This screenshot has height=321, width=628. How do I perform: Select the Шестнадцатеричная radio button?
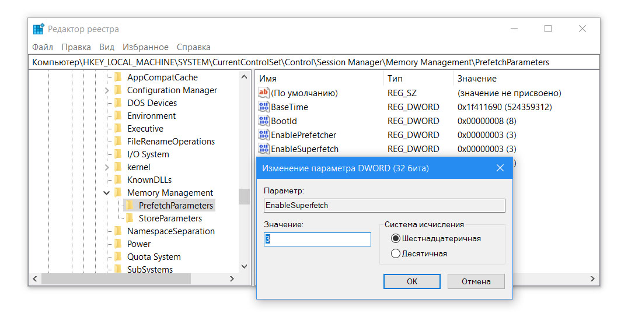(396, 238)
